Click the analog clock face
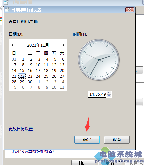Viewport: 144px width, 165px height. click(99, 60)
